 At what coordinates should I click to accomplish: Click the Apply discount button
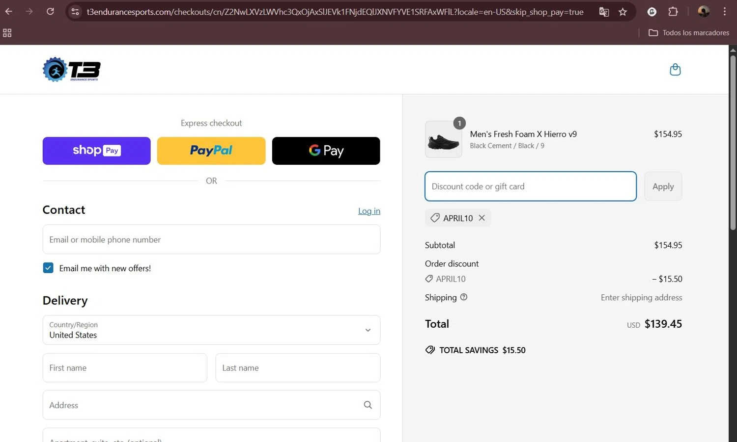point(663,186)
